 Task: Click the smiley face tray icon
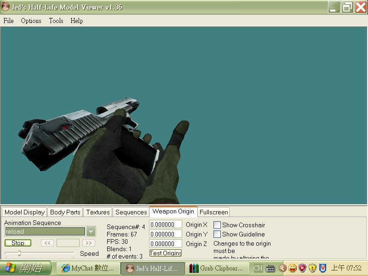[293, 268]
